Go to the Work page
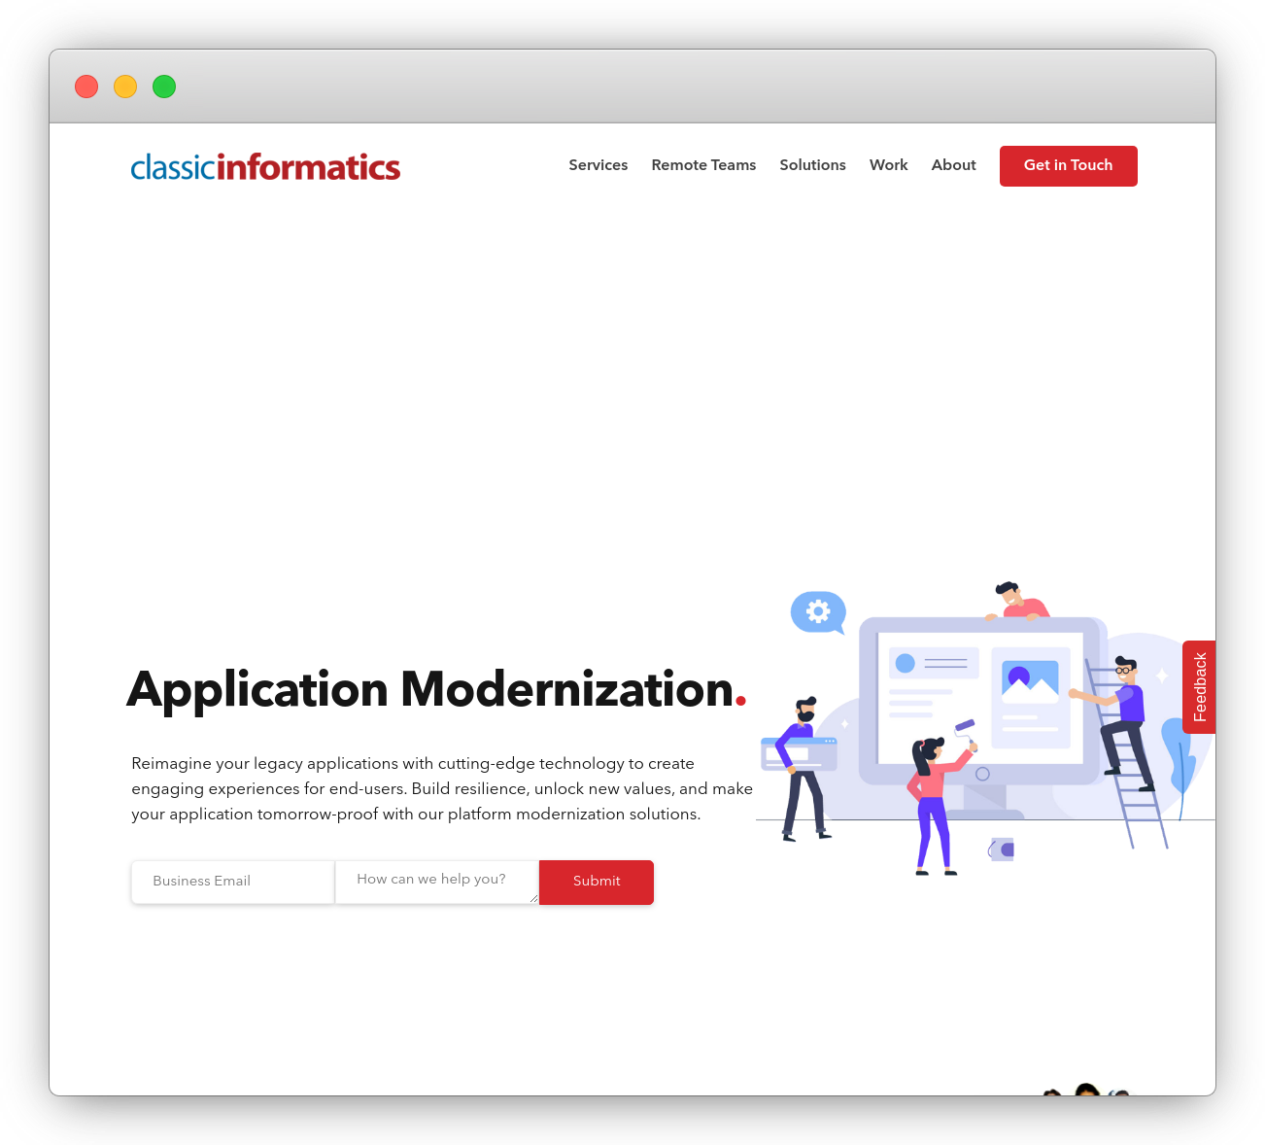Viewport: 1265px width, 1145px height. 888,165
